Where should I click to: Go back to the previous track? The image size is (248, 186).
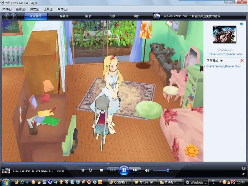pyautogui.click(x=113, y=170)
